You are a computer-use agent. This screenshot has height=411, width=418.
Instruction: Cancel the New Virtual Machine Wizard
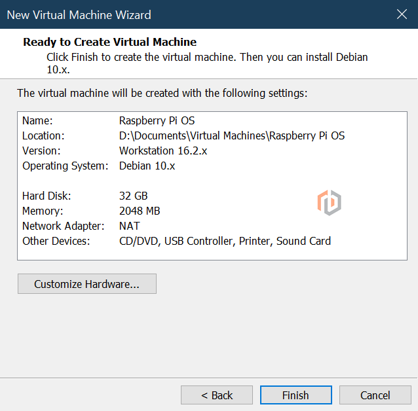pos(375,395)
